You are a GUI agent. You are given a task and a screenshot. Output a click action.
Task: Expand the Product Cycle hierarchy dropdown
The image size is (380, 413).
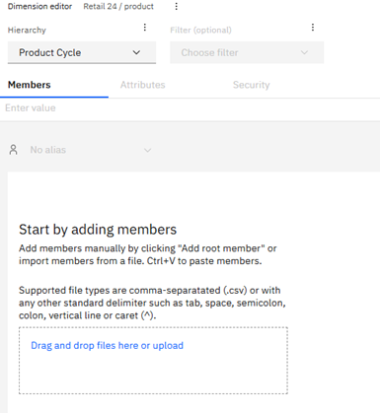(x=82, y=52)
